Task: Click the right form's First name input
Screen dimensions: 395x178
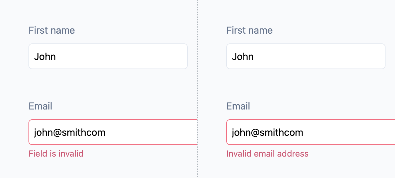Action: 306,56
